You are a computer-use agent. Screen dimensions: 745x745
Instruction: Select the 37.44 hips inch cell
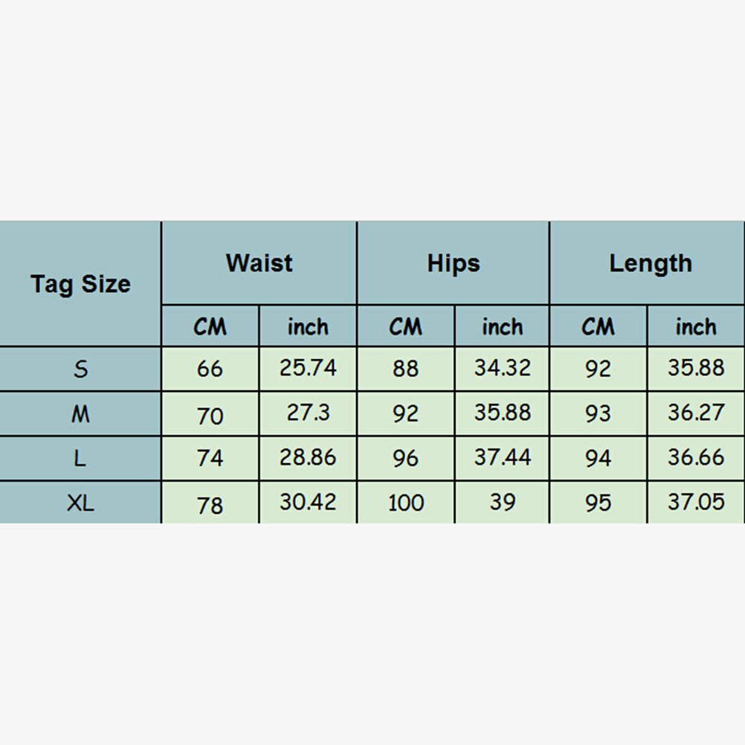pos(503,458)
